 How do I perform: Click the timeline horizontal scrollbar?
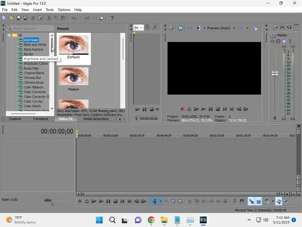coord(180,194)
